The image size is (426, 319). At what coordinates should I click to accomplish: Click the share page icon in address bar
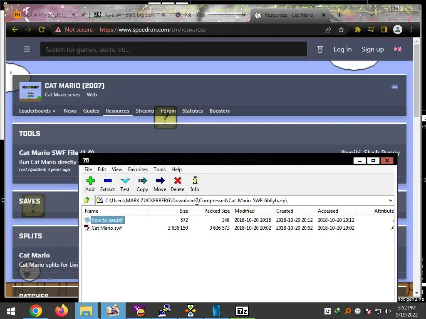[x=328, y=29]
